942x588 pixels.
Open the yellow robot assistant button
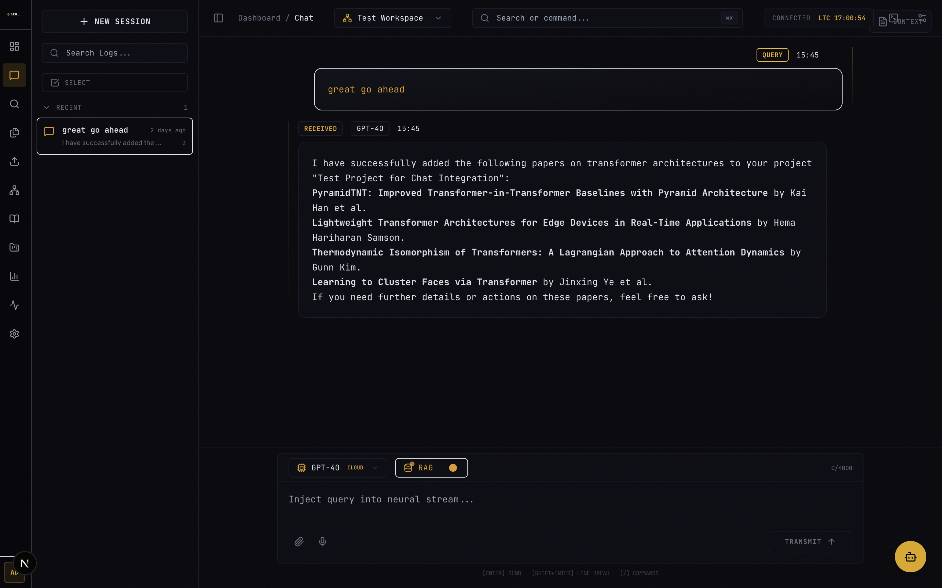(910, 557)
